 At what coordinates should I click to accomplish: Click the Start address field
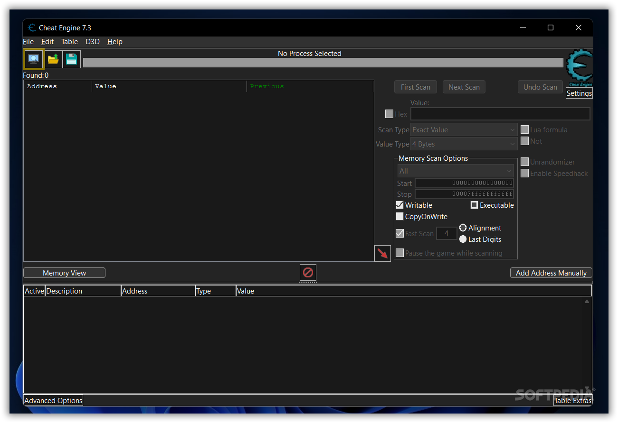(x=464, y=183)
